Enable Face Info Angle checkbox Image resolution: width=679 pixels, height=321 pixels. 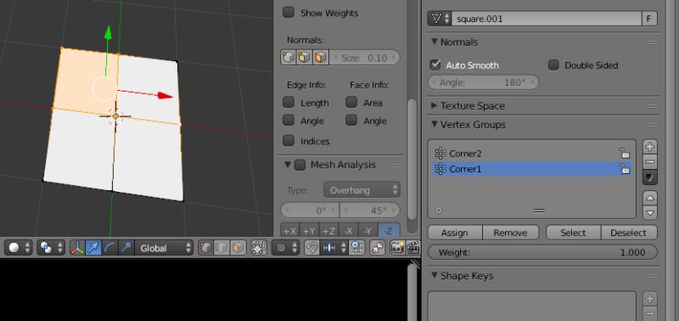point(351,120)
